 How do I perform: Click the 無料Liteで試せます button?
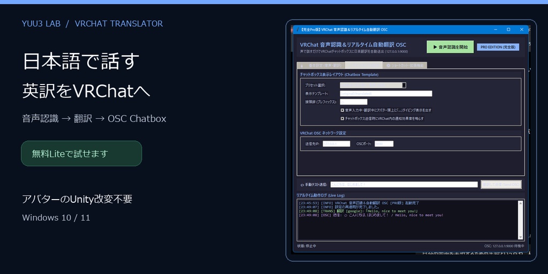coord(81,154)
